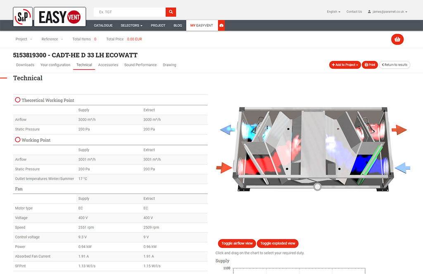
Task: Click the red exhaust arrow top right
Action: coord(399,130)
